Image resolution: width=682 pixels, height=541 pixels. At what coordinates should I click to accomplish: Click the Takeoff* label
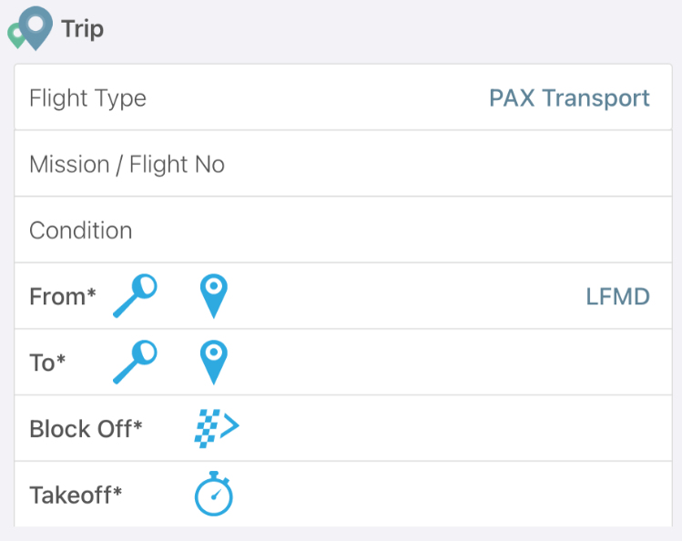[76, 495]
